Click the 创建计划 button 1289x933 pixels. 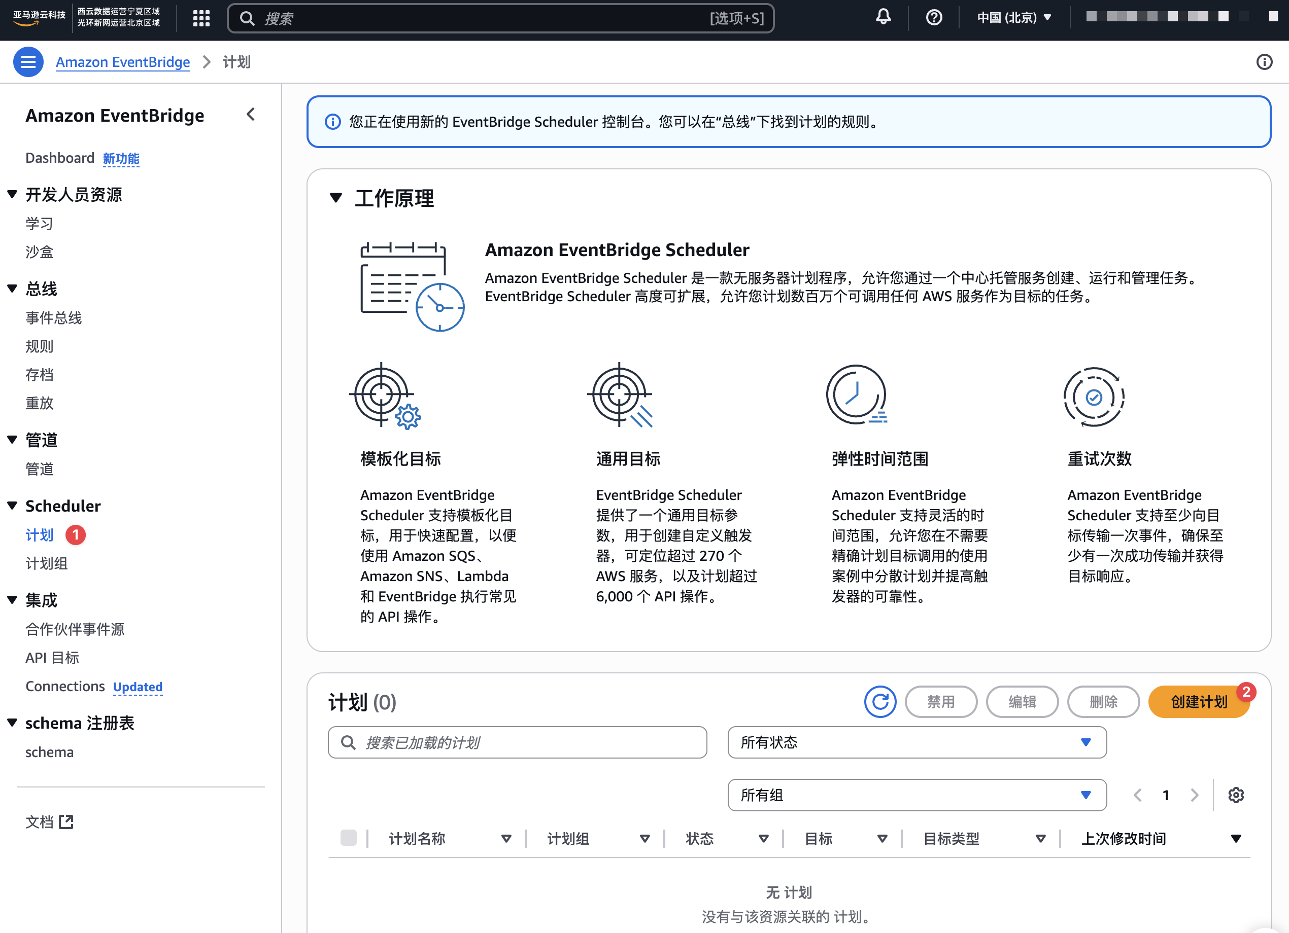tap(1198, 702)
